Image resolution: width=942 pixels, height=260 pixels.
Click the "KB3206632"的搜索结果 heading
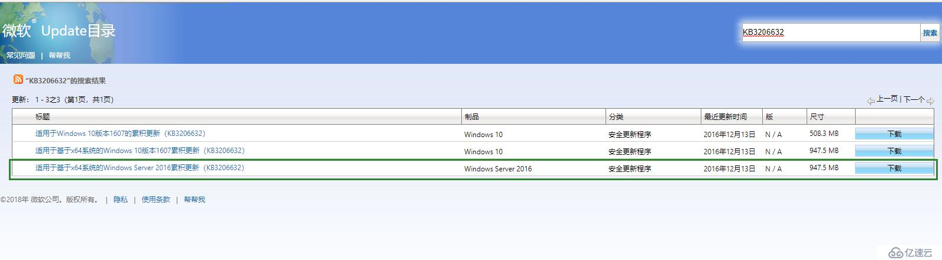click(x=66, y=80)
